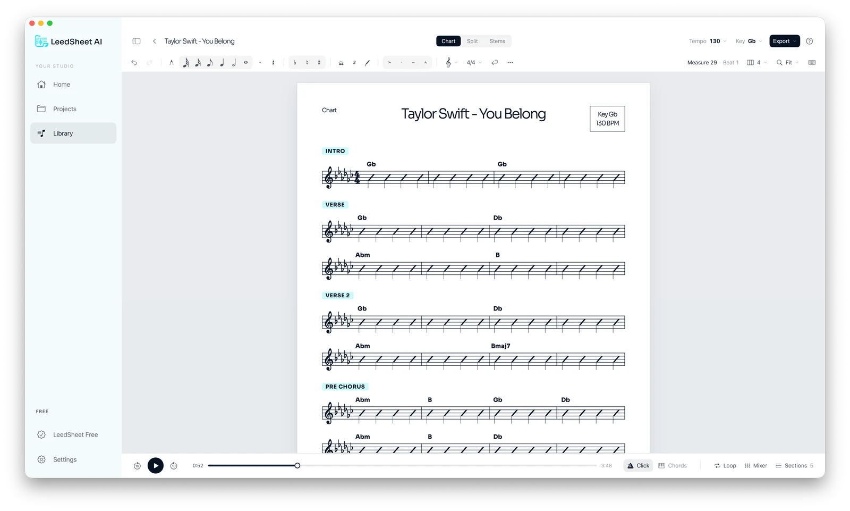Skip back 10 seconds
Screen dimensions: 850x511
(x=137, y=466)
